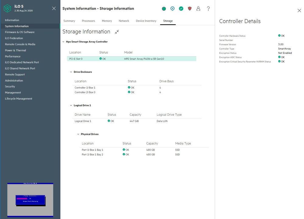
Task: Go to Remote Console & Media
Action: coord(20,44)
